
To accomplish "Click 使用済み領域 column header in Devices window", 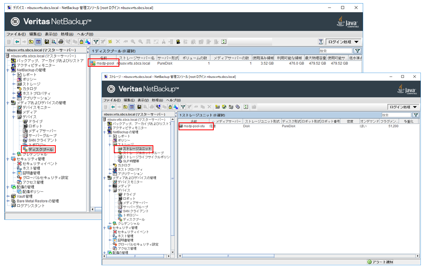I will (x=263, y=58).
